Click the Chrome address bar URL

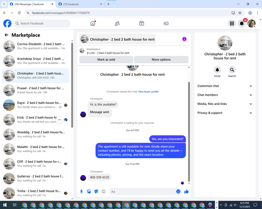(61, 13)
